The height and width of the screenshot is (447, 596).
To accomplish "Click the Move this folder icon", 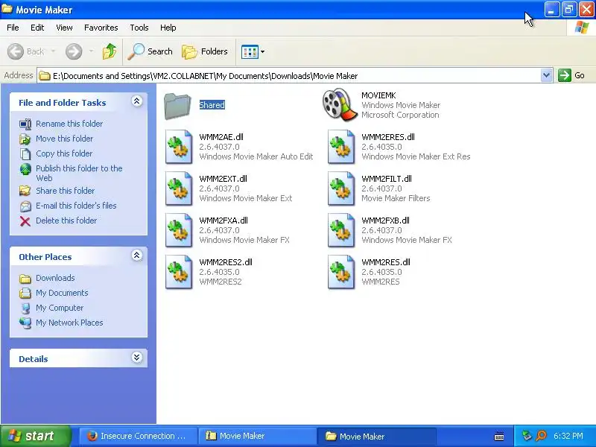I will 25,139.
